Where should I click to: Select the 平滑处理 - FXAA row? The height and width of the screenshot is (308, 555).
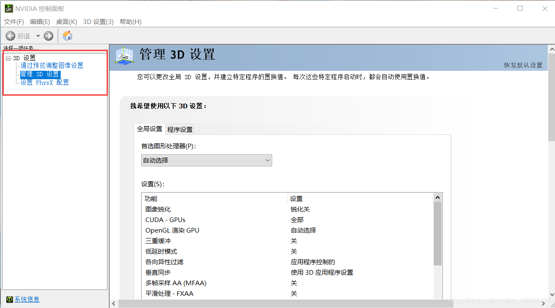287,294
